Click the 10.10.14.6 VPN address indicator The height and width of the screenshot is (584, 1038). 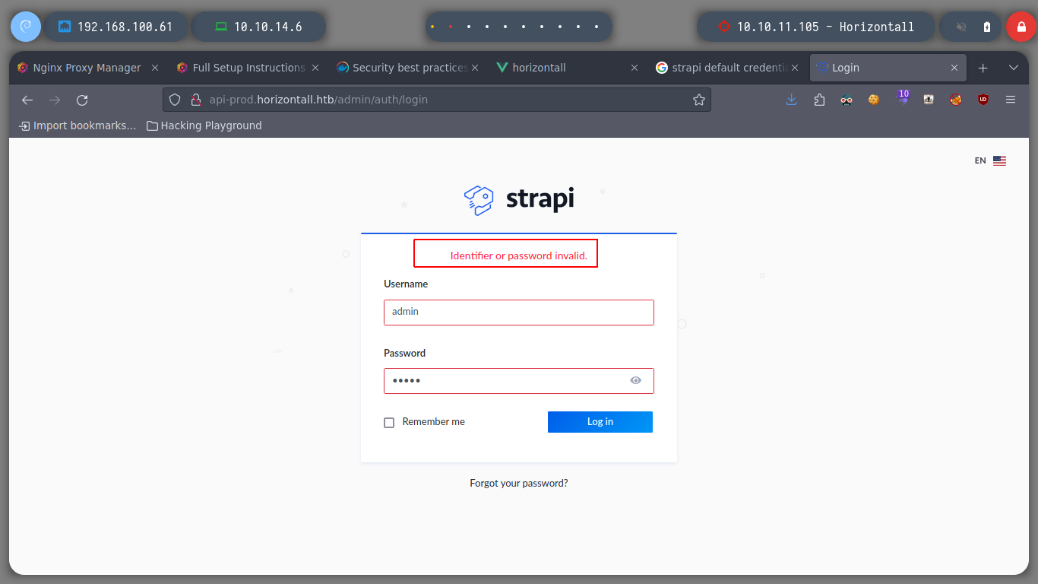(258, 27)
